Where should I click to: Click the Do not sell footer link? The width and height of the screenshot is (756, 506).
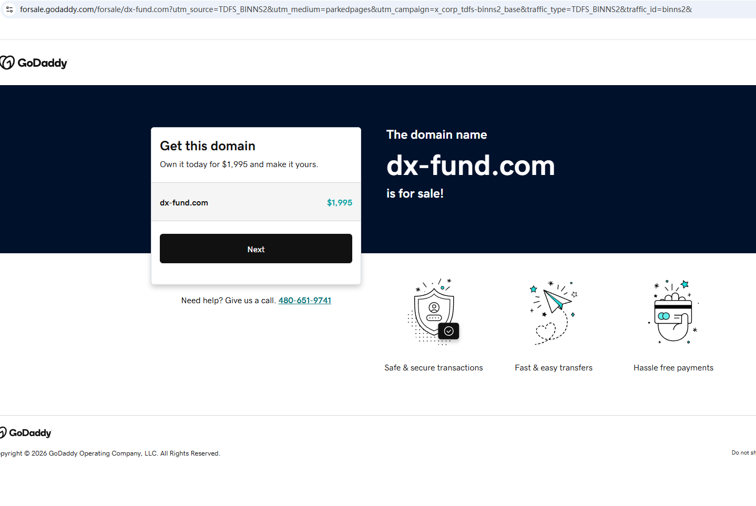744,452
